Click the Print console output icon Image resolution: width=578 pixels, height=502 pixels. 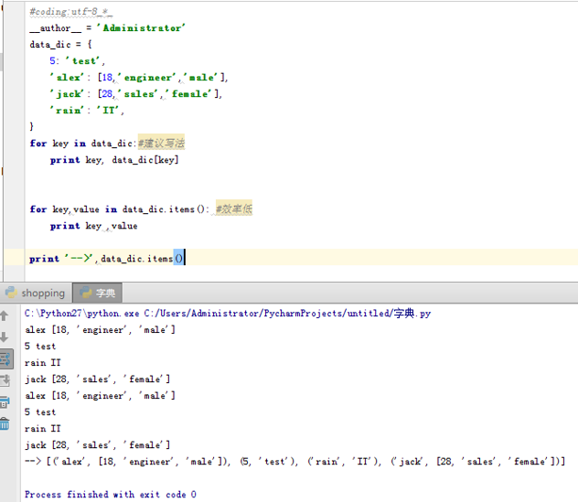tap(5, 401)
